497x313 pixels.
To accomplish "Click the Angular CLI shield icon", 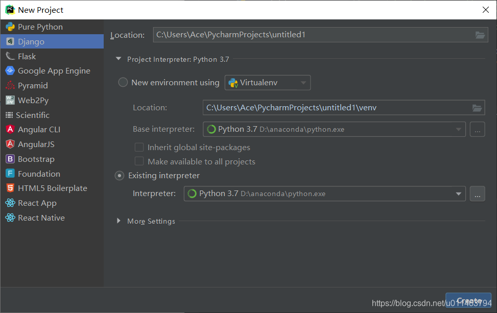I will click(x=10, y=129).
